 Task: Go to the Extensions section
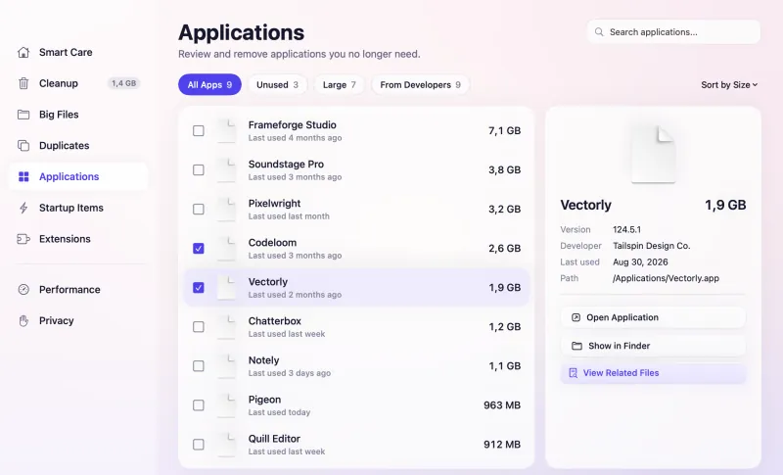pyautogui.click(x=78, y=239)
